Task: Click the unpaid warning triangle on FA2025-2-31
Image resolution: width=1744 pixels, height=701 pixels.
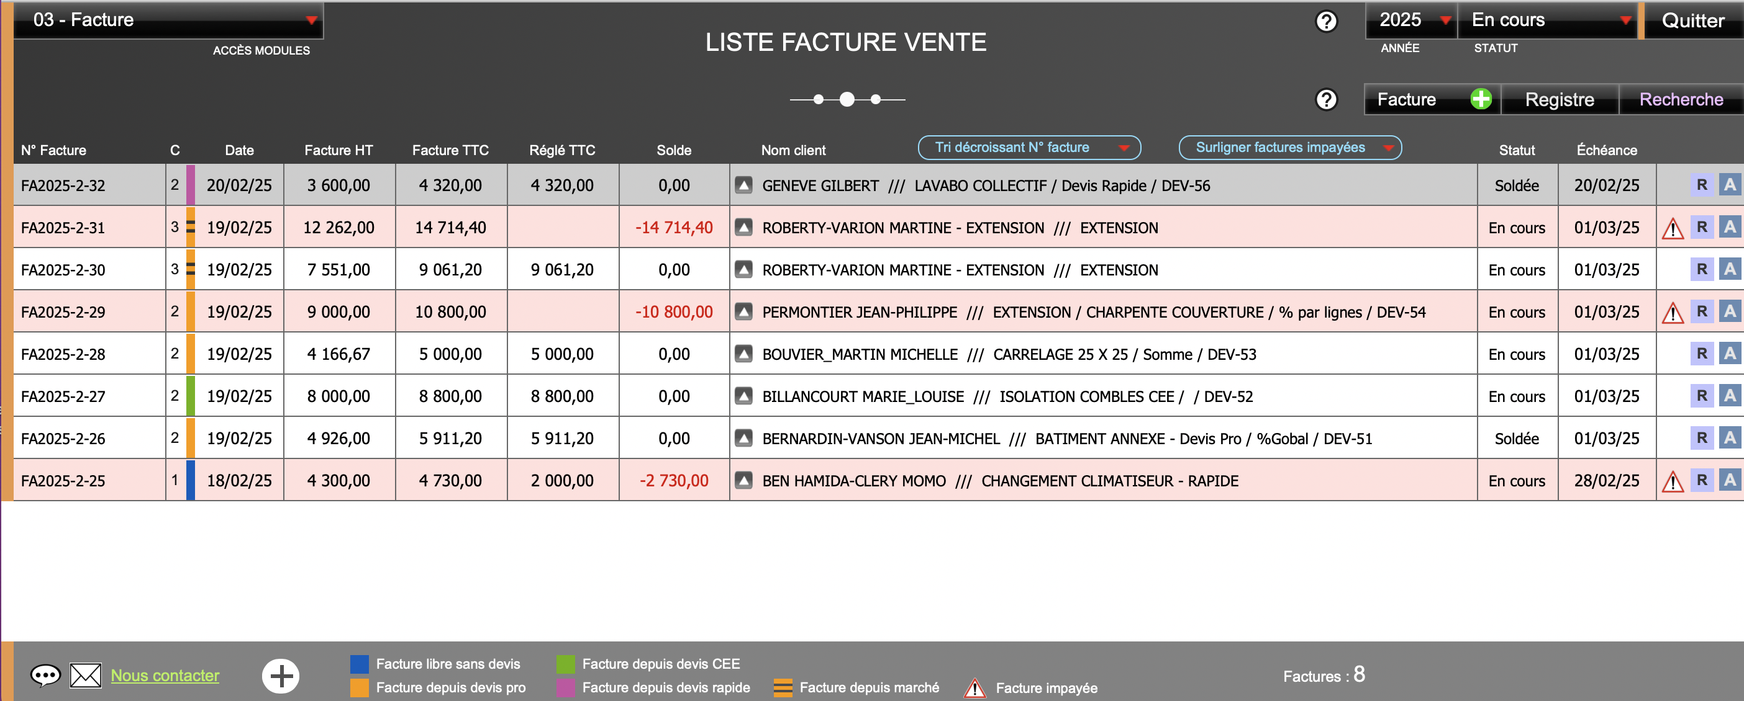Action: pos(1673,228)
